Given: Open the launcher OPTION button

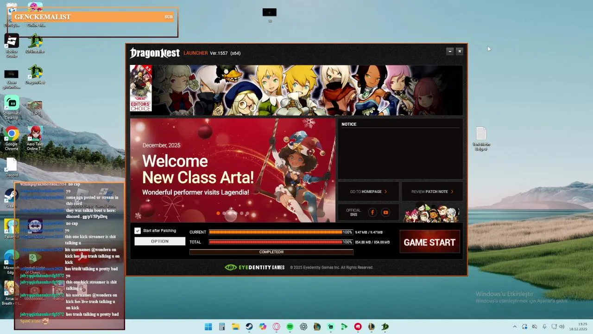Looking at the screenshot, I should (160, 241).
